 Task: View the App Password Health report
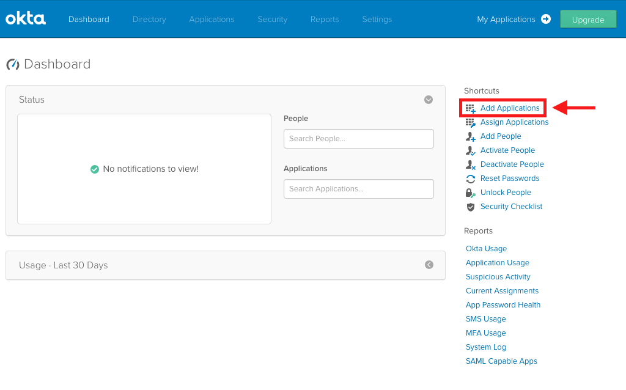pos(503,305)
